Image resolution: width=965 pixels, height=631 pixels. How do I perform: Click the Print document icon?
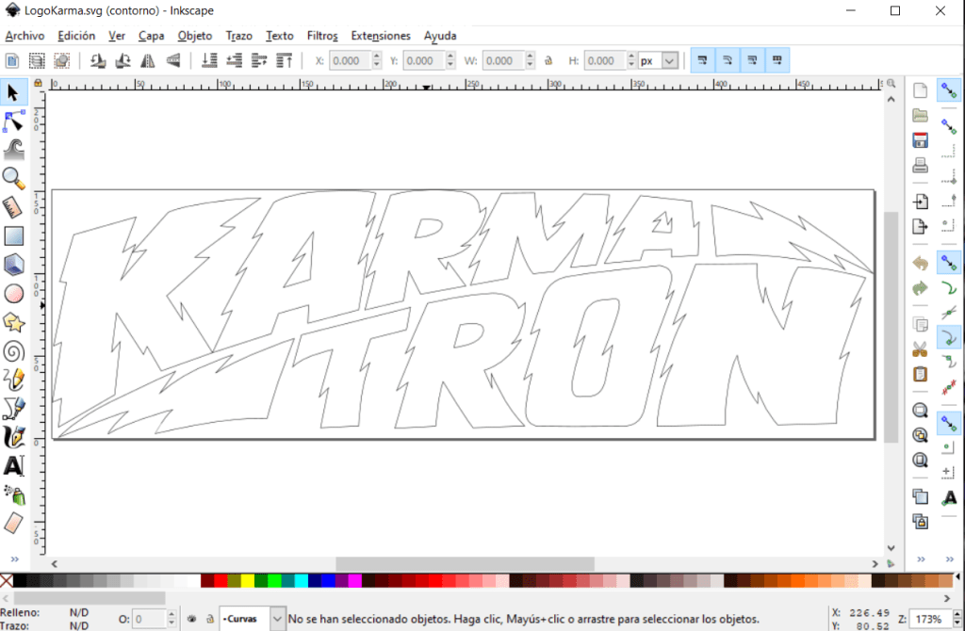click(921, 166)
